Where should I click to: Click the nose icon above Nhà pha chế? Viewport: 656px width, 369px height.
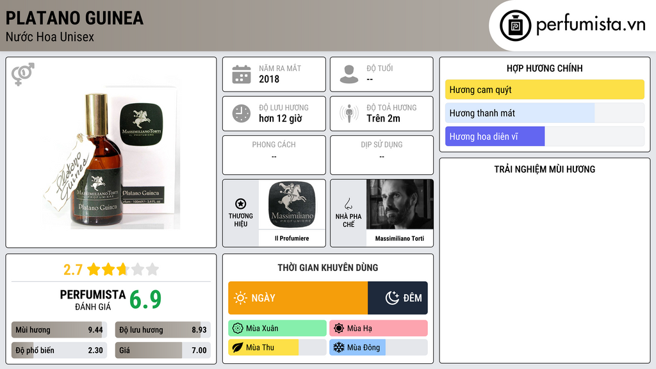click(348, 204)
